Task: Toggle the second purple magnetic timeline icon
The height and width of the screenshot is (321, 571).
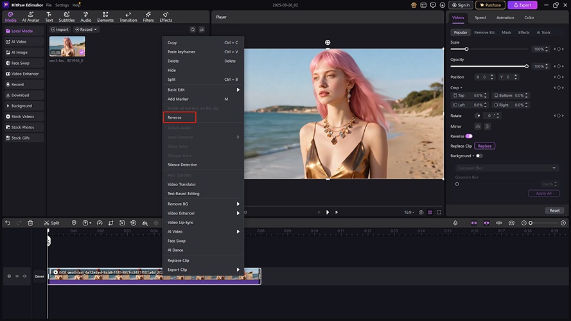Action: [486, 223]
